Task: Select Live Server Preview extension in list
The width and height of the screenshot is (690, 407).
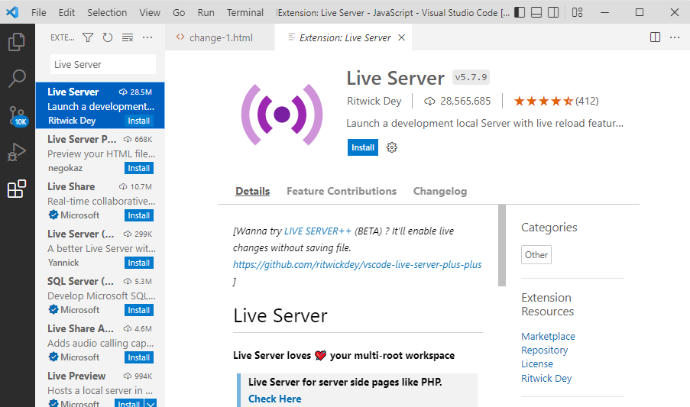Action: point(100,153)
